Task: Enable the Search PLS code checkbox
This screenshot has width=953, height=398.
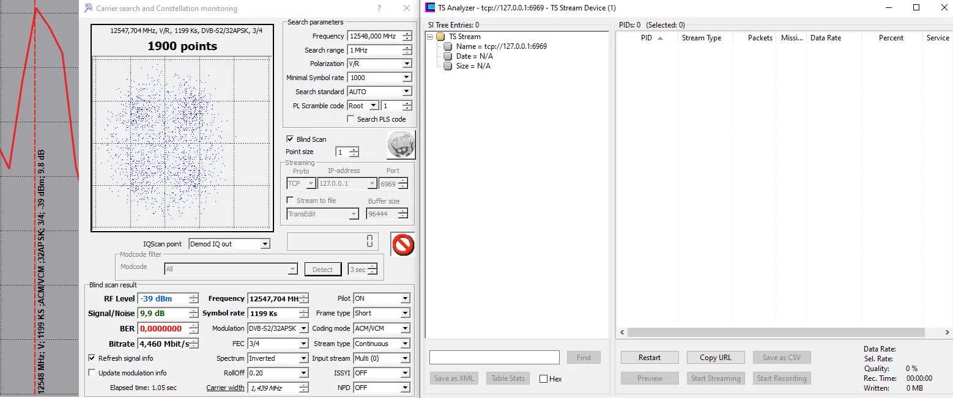Action: pos(350,119)
